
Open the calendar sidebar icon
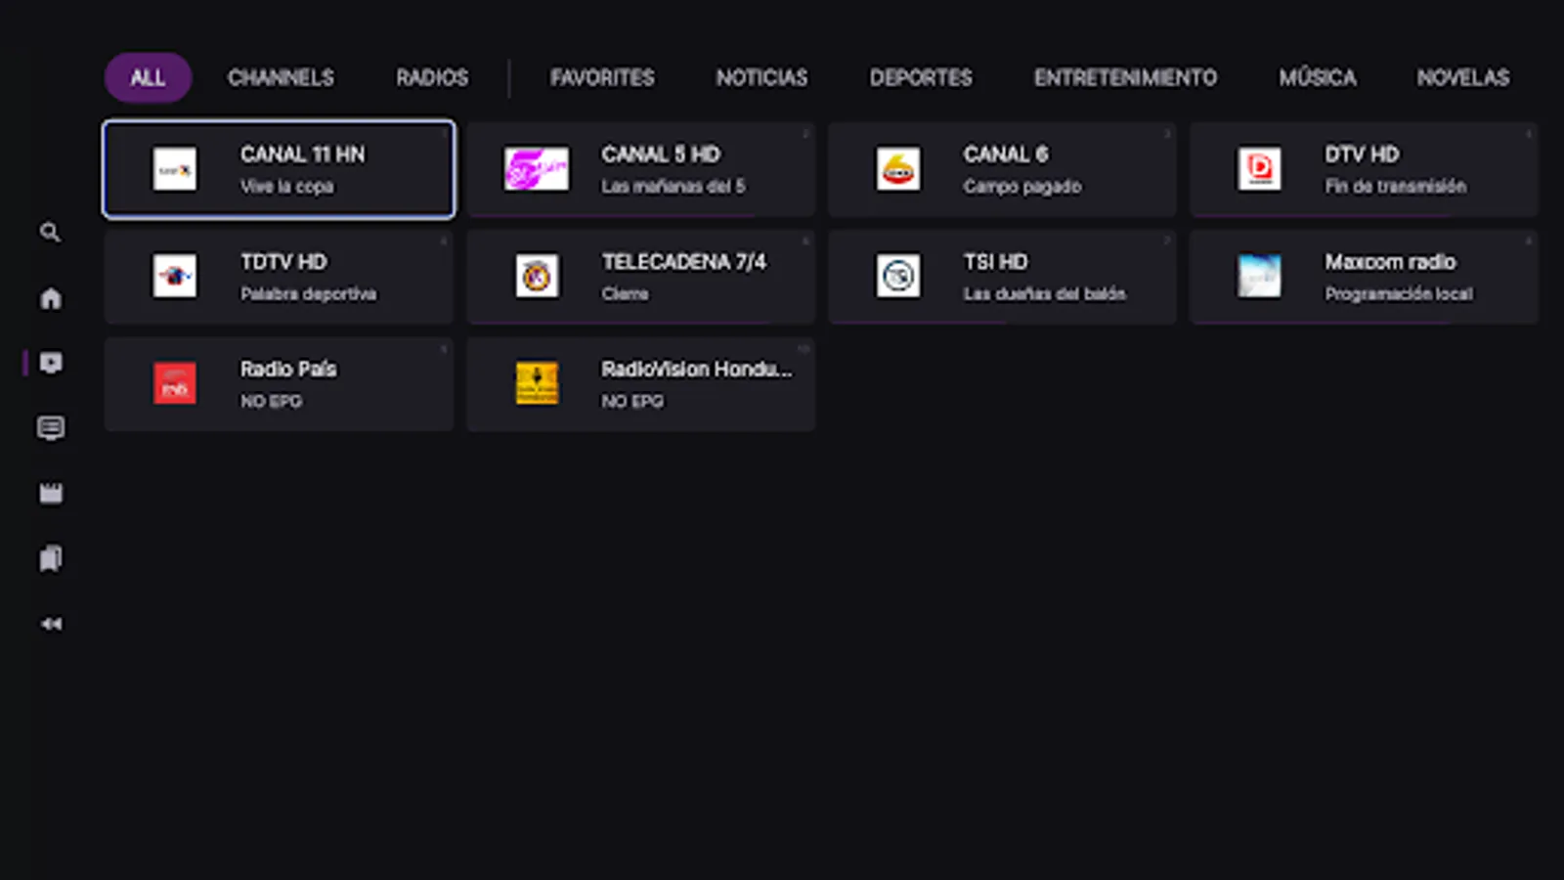[x=50, y=493]
